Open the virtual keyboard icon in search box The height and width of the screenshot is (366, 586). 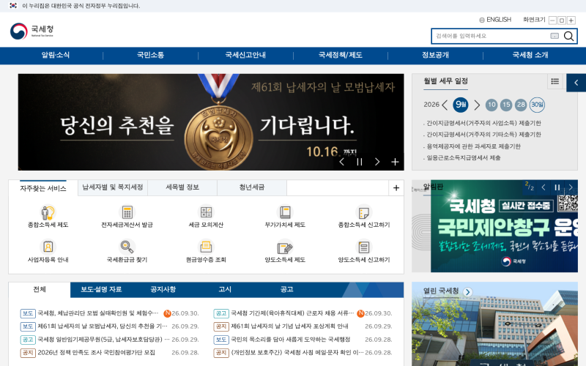pyautogui.click(x=555, y=36)
